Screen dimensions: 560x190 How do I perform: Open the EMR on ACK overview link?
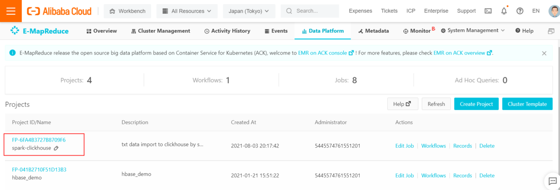click(463, 53)
